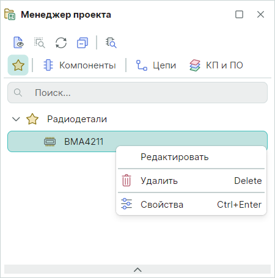Toggle the favorites star filter
Image resolution: width=275 pixels, height=278 pixels.
click(18, 65)
